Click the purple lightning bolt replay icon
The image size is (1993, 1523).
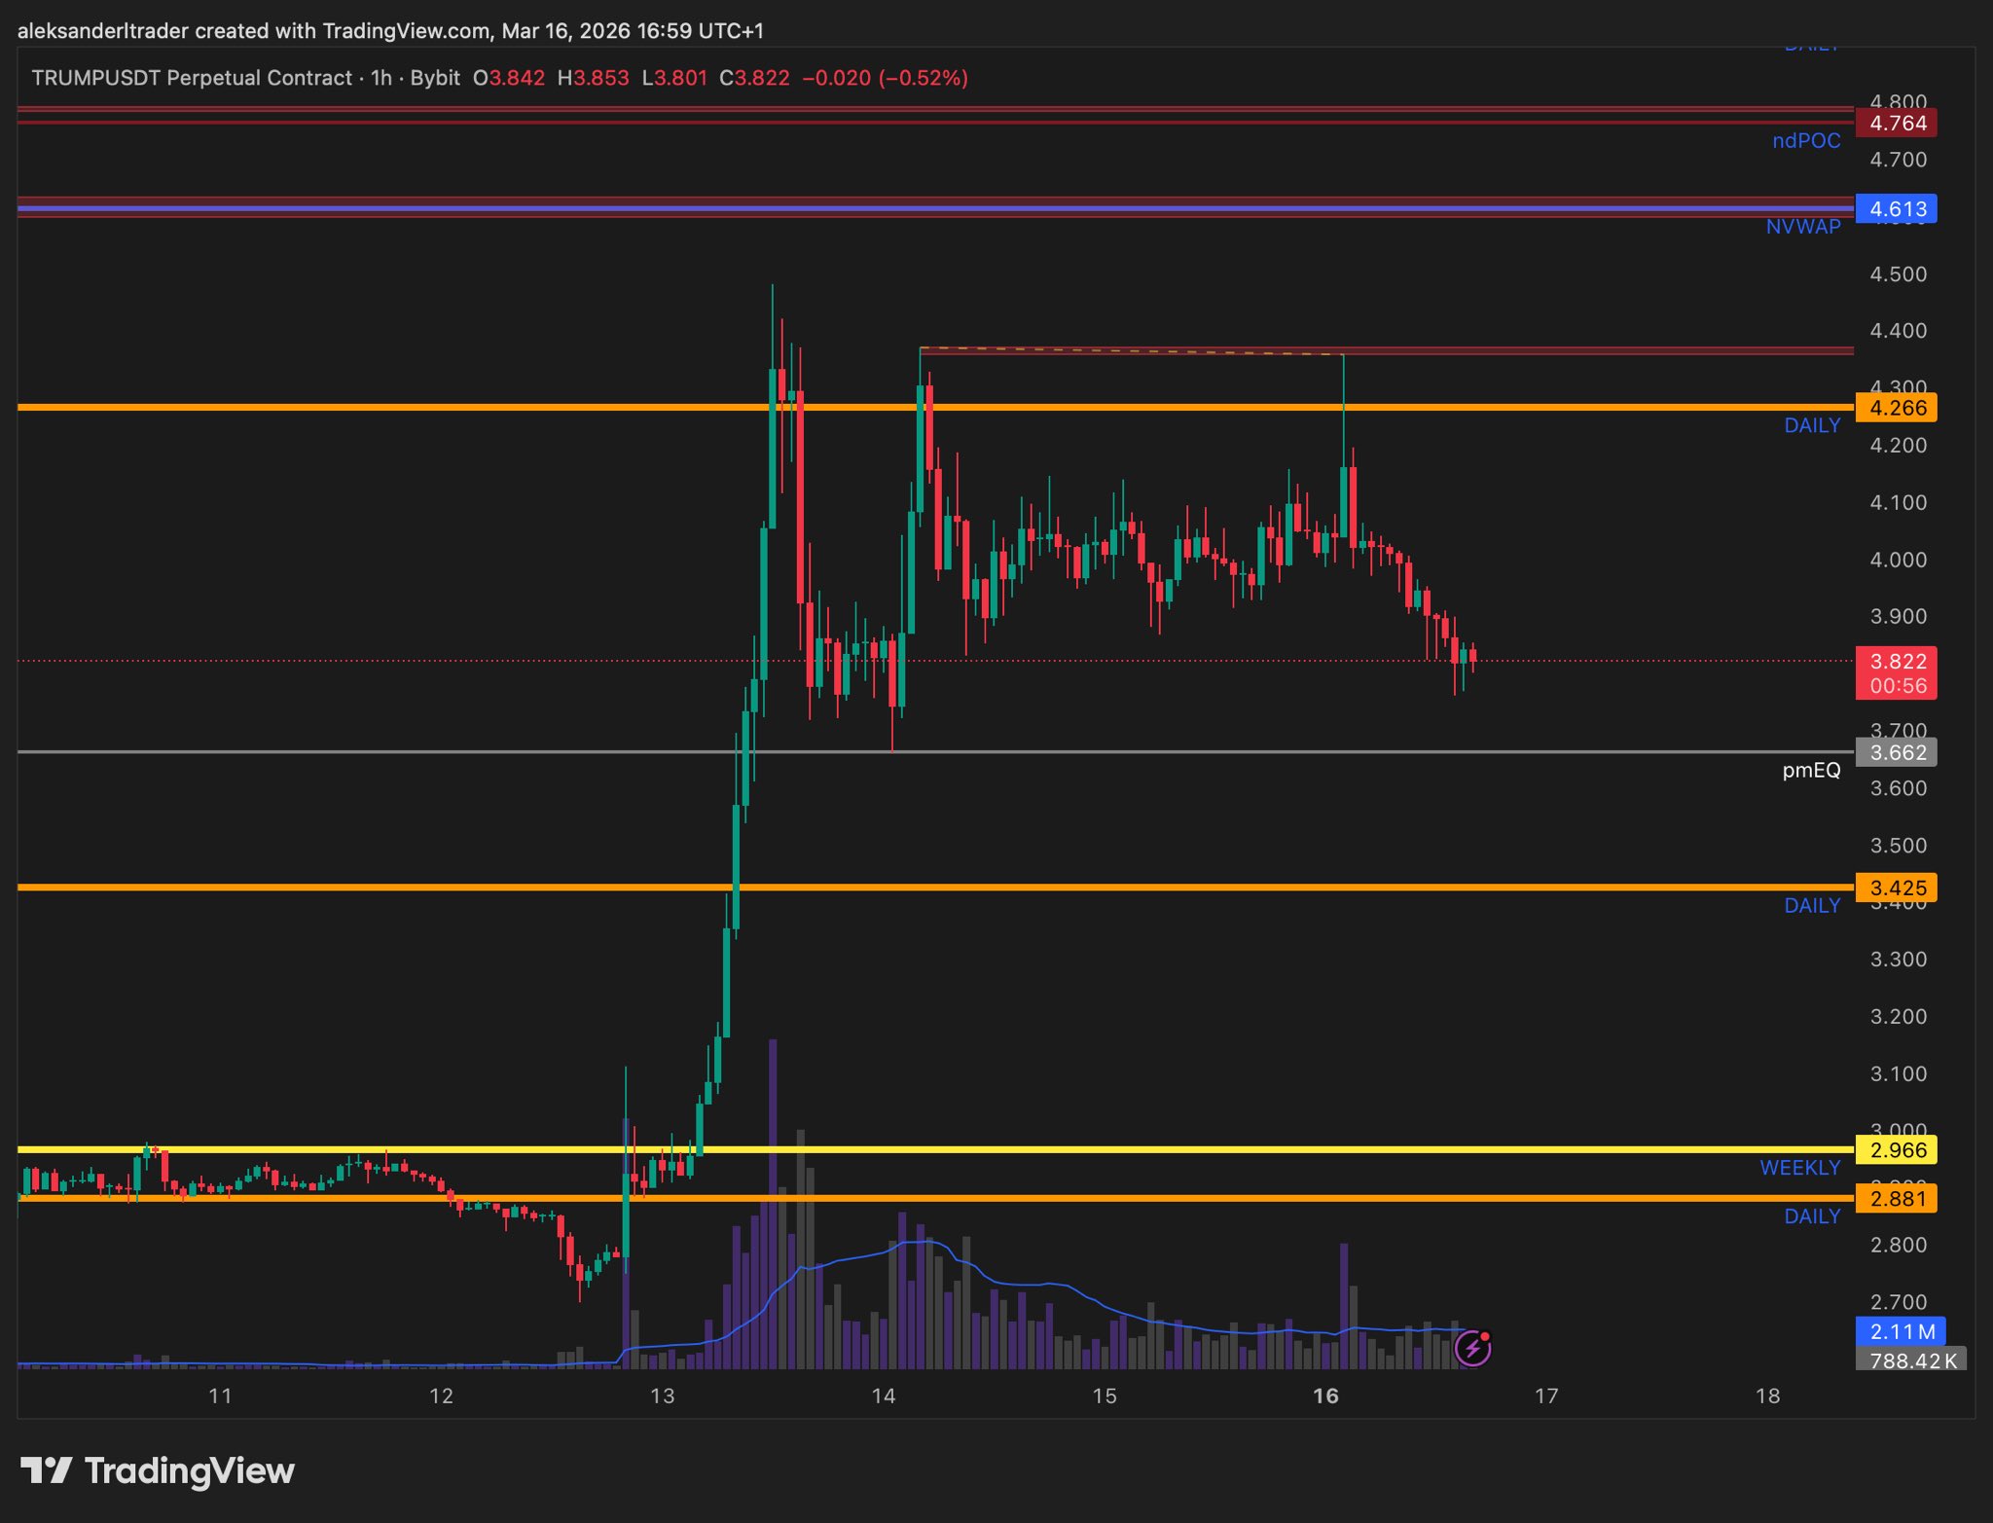tap(1471, 1348)
